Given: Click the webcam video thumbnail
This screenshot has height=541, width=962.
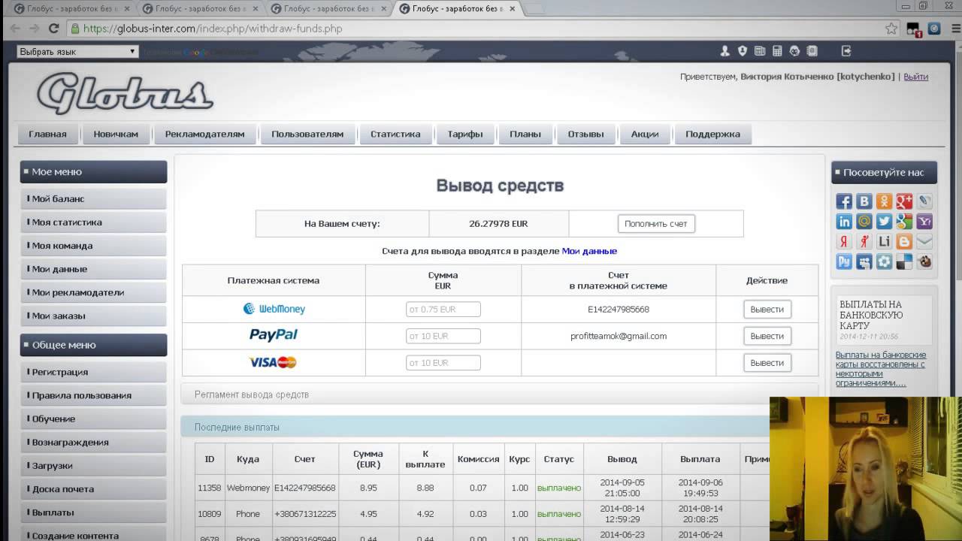Looking at the screenshot, I should pos(866,469).
